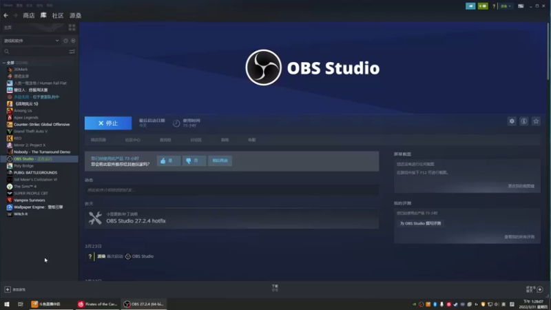Screen dimensions: 551x310
Task: Select Human Fall Flat in the library
Action: coord(39,83)
